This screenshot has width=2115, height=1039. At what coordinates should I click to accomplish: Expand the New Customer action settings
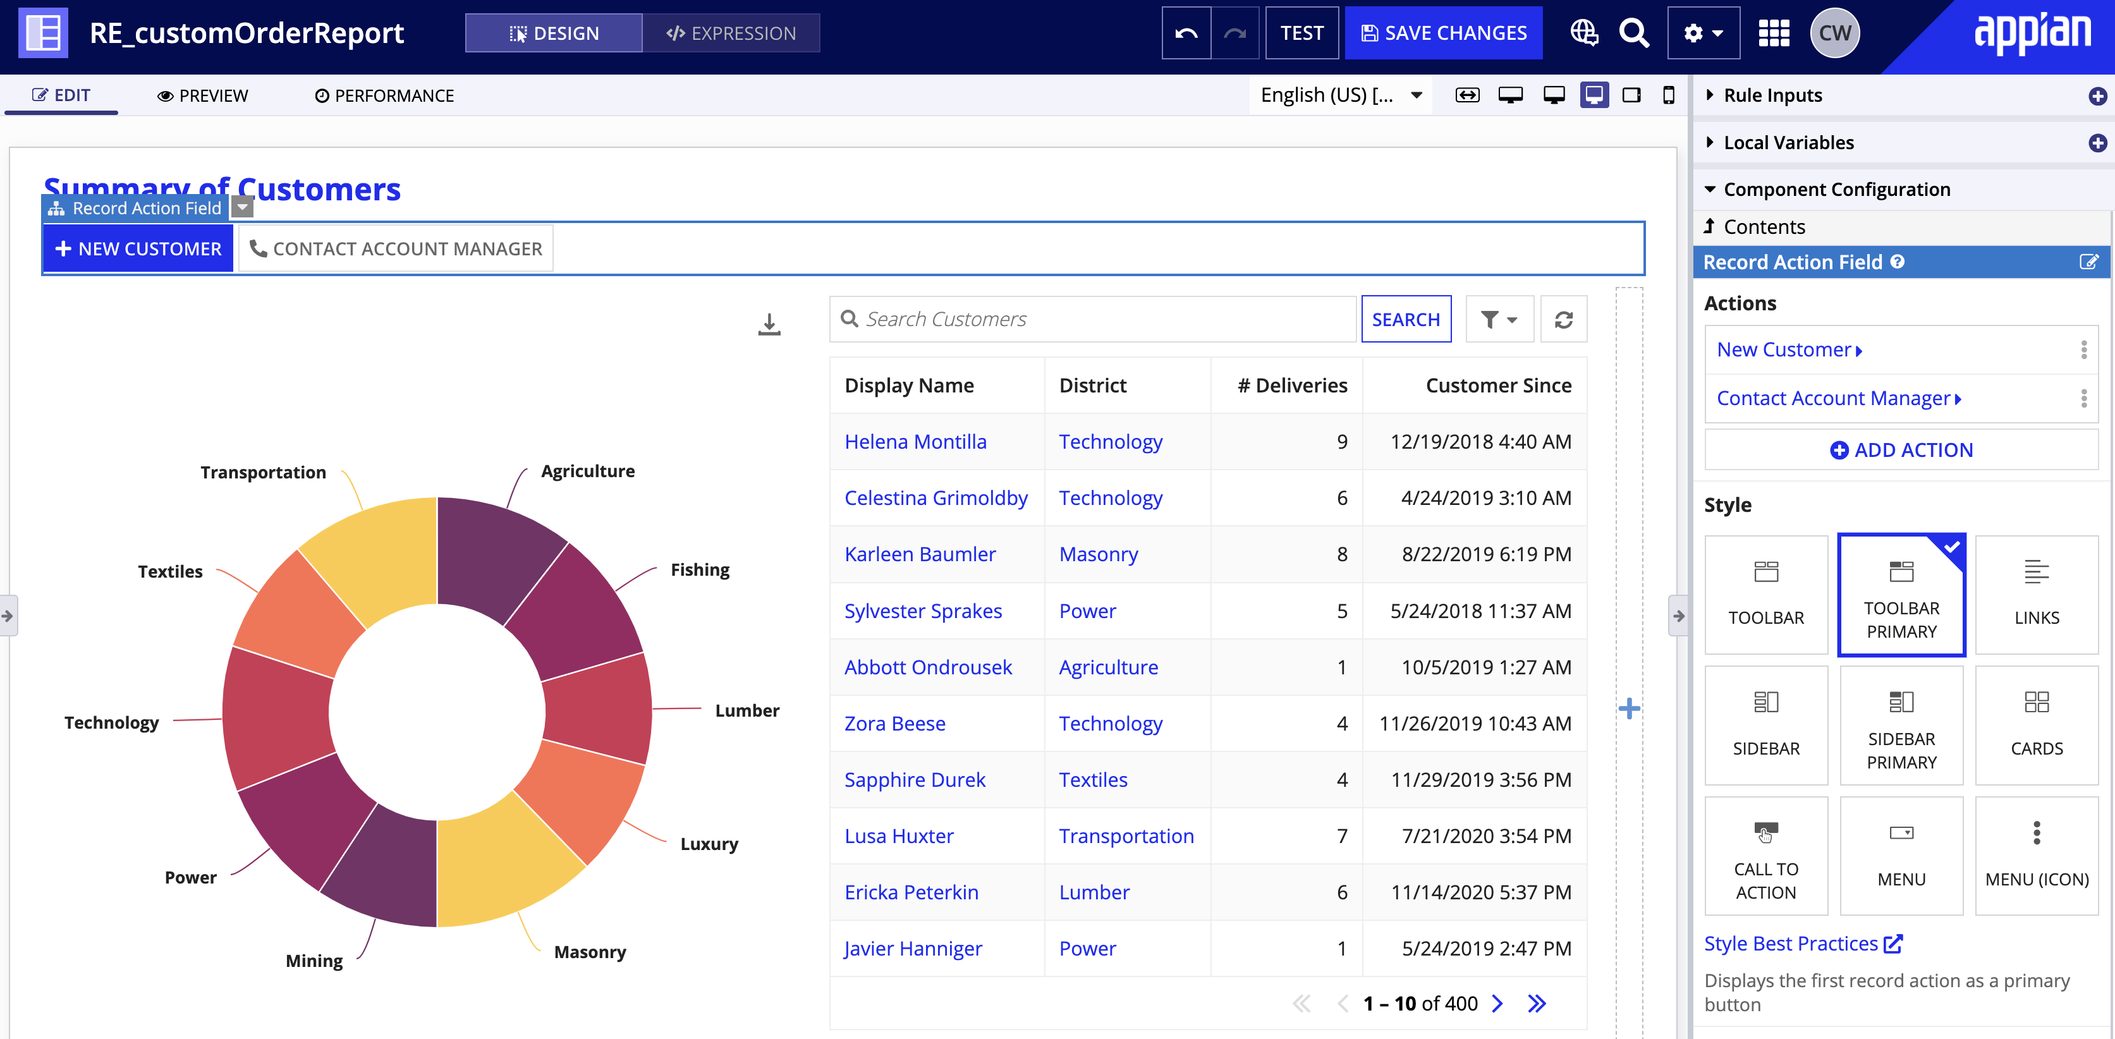1789,349
